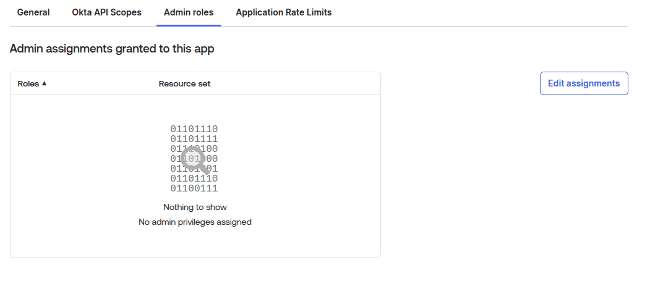The height and width of the screenshot is (302, 663).
Task: Click the Resource set column header
Action: point(184,83)
